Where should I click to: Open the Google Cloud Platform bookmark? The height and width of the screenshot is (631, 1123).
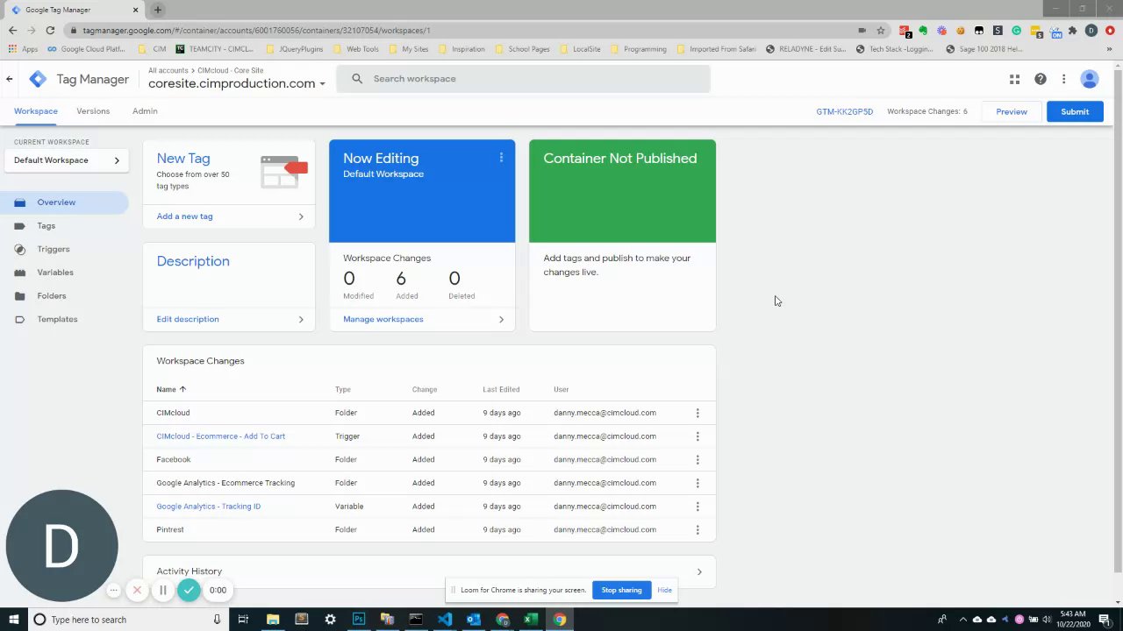point(87,49)
